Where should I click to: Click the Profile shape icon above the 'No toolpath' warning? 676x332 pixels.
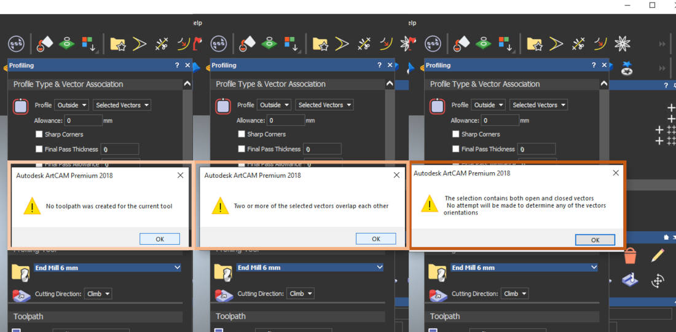pos(20,106)
